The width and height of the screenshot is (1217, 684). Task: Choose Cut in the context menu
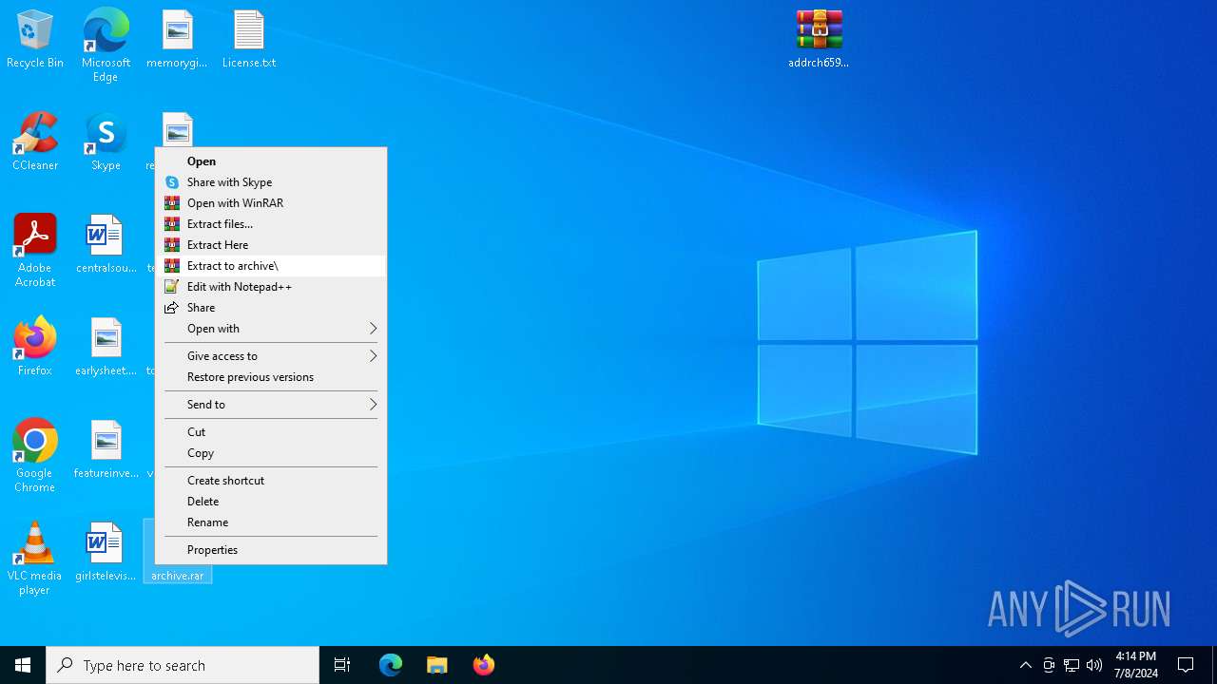pos(271,432)
